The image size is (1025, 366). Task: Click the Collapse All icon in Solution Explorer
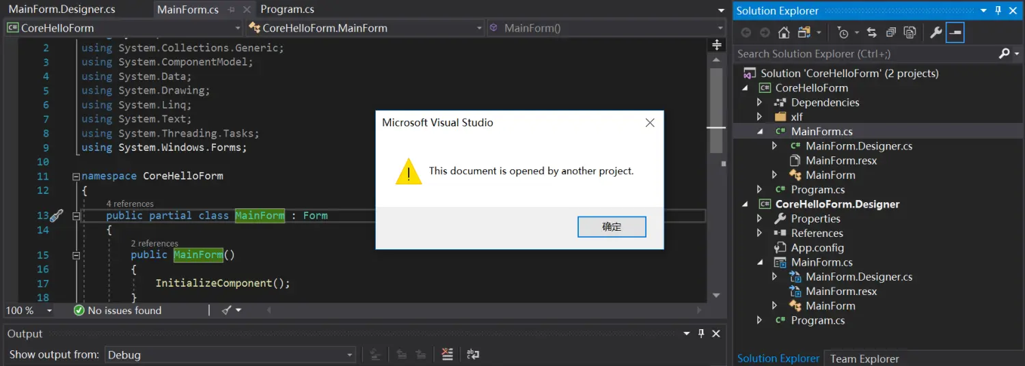click(890, 32)
